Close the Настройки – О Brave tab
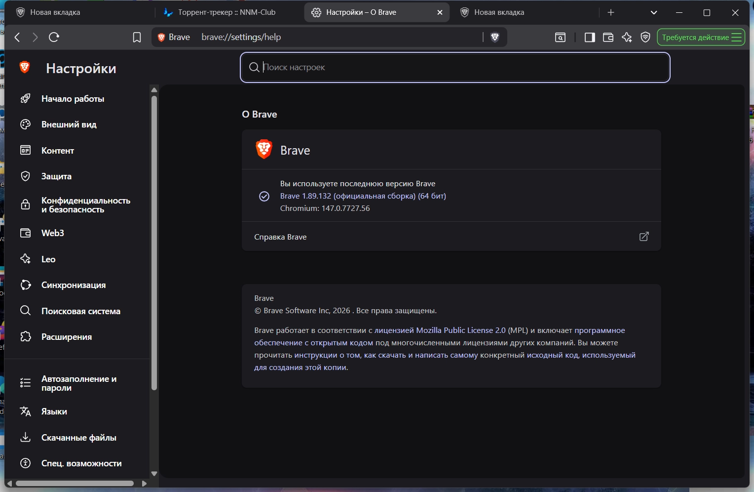The height and width of the screenshot is (492, 754). 440,12
